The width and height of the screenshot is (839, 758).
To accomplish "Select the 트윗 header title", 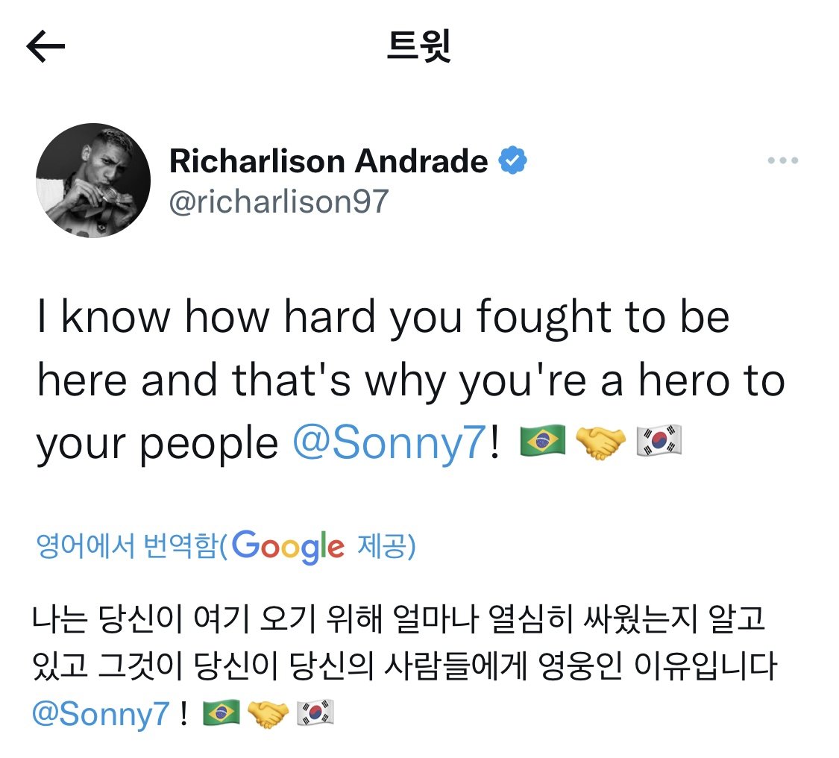I will pos(421,46).
